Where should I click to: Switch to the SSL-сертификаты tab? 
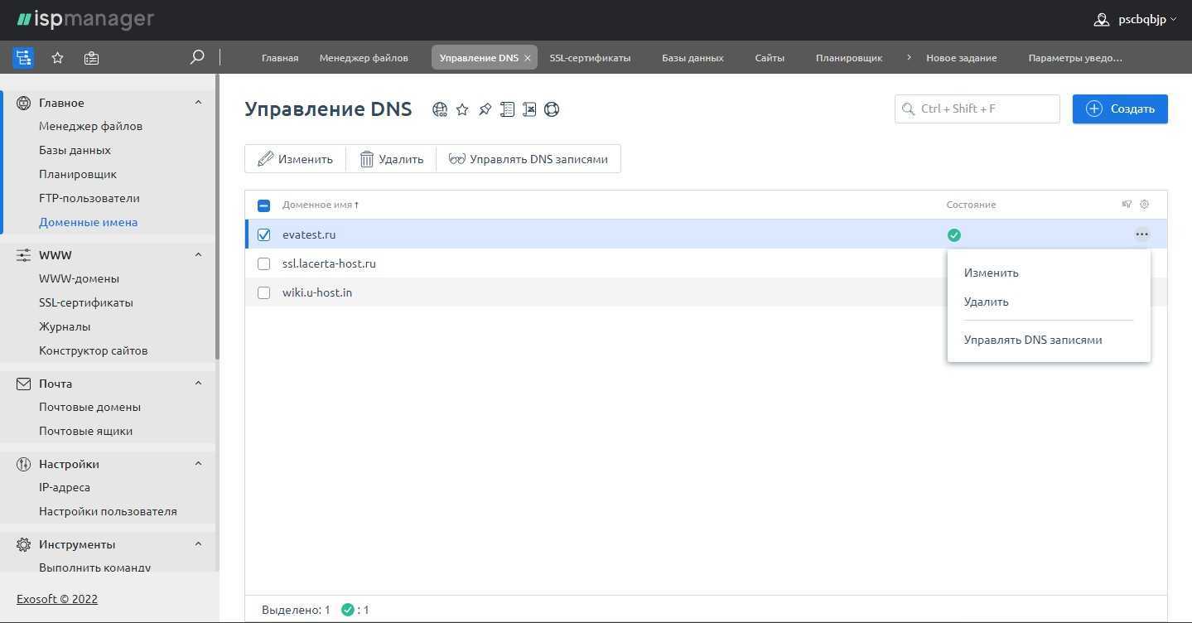click(590, 58)
